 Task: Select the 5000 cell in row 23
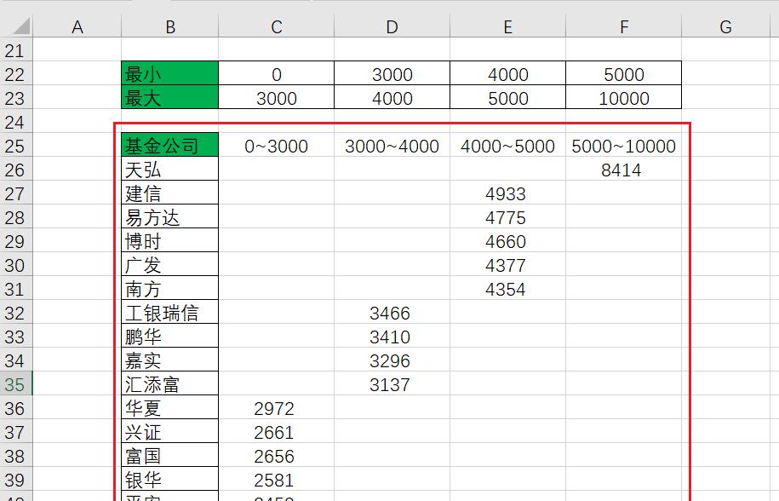point(507,97)
